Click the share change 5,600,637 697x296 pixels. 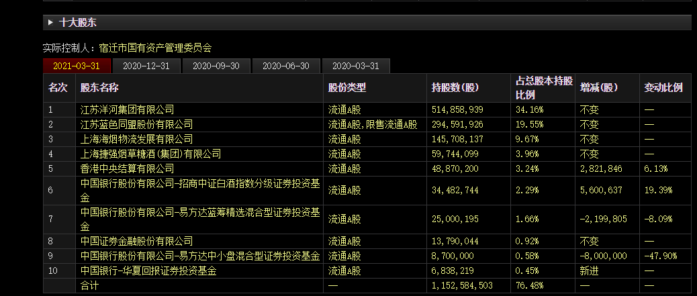(601, 190)
